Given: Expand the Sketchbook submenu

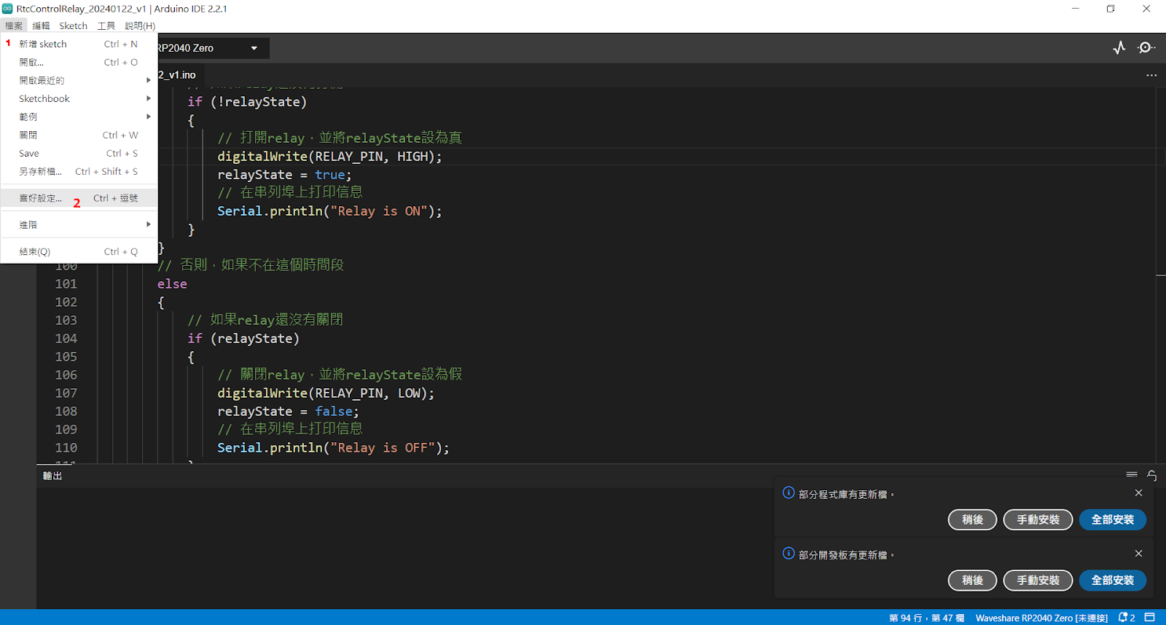Looking at the screenshot, I should [x=79, y=98].
